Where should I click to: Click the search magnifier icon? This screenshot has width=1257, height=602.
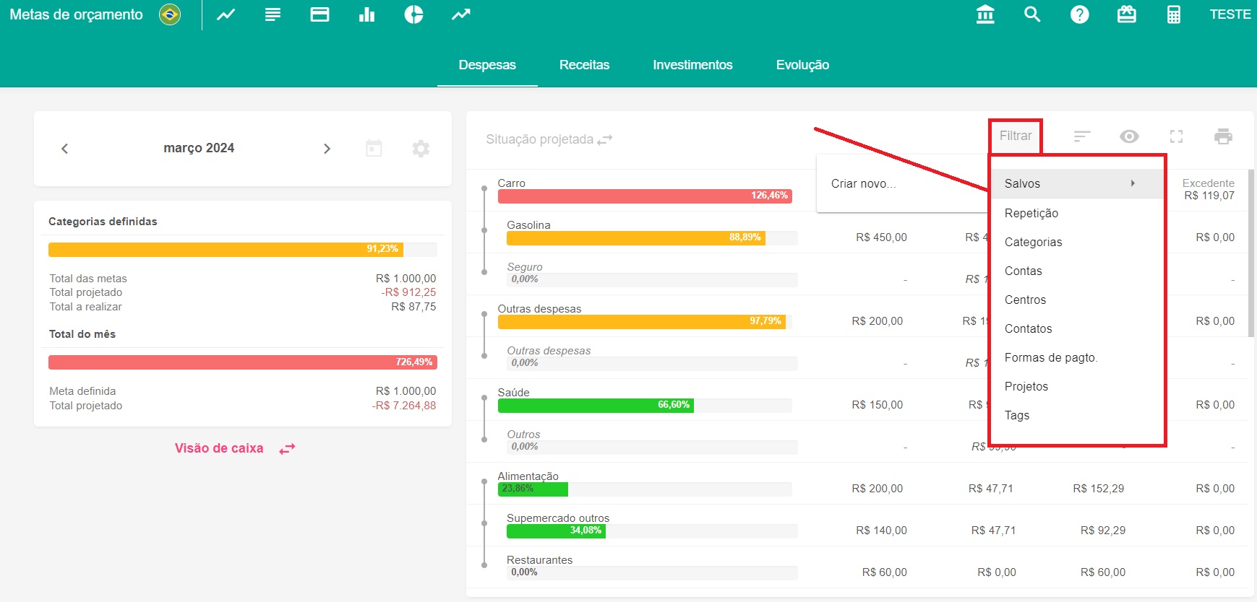[x=1032, y=14]
